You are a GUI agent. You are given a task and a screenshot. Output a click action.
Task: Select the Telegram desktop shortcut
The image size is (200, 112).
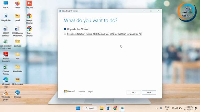point(17,94)
